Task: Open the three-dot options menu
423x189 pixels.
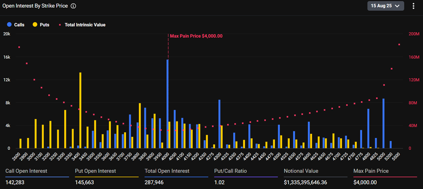Action: pos(413,6)
